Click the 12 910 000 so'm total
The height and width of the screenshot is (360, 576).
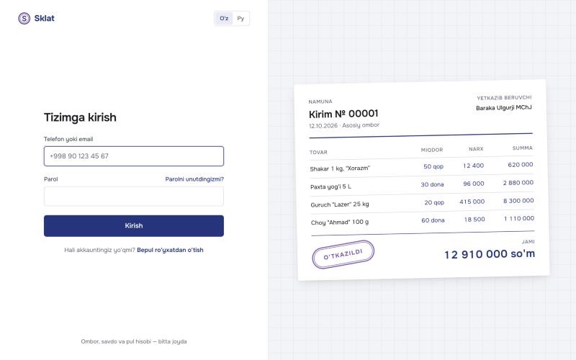[490, 254]
